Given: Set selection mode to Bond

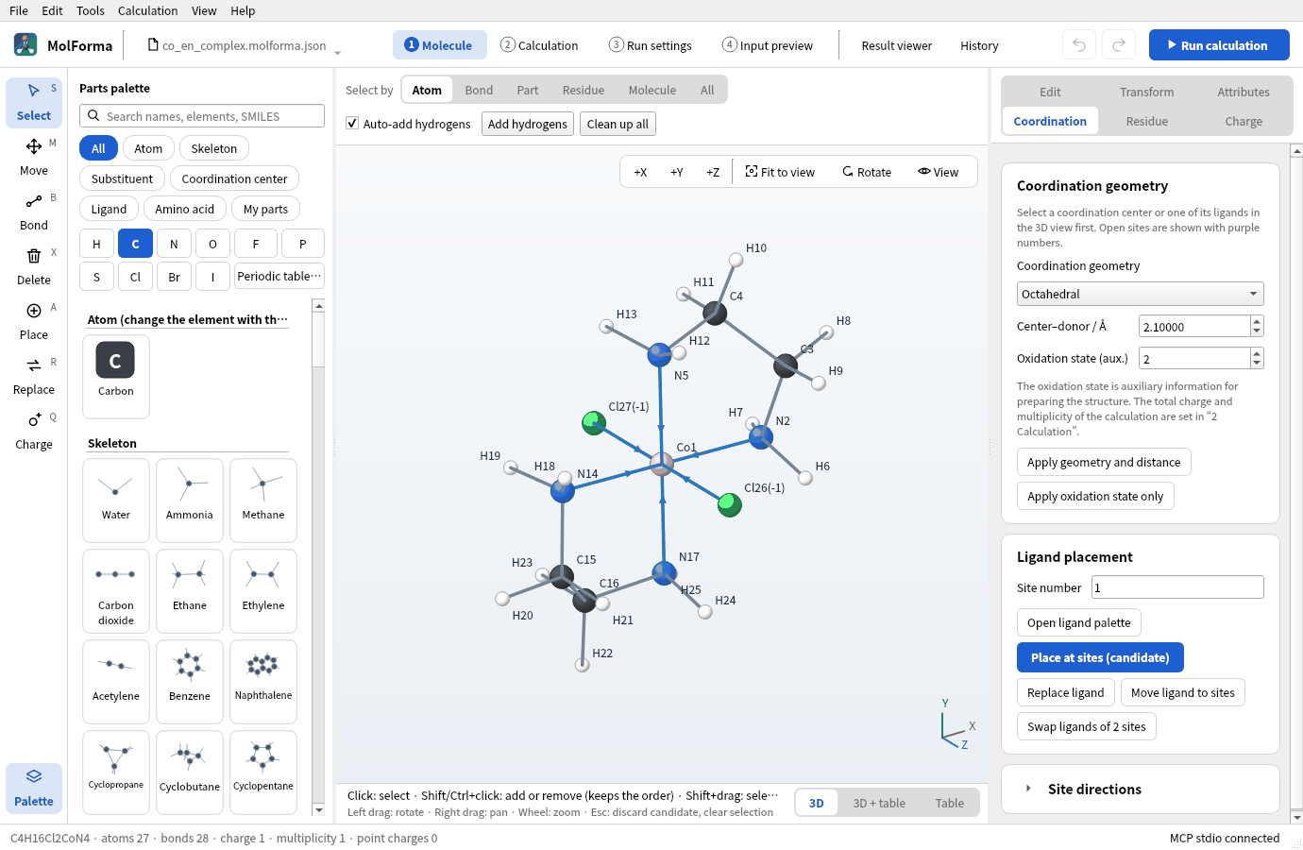Looking at the screenshot, I should tap(479, 91).
